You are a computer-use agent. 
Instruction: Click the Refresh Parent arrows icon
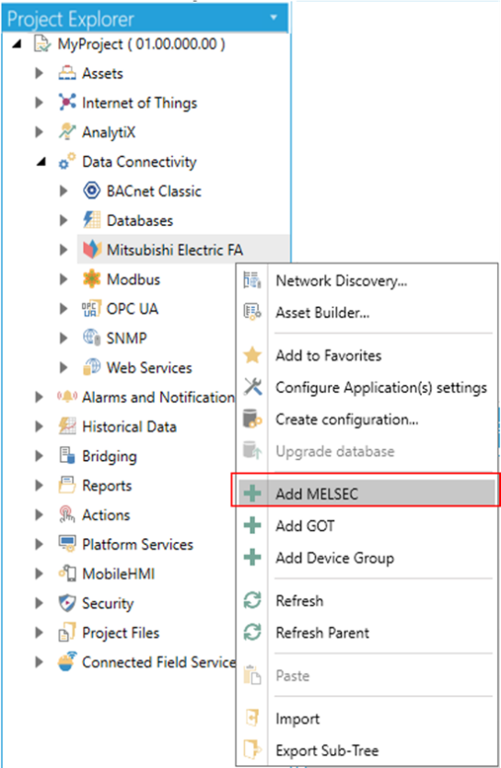pos(252,632)
